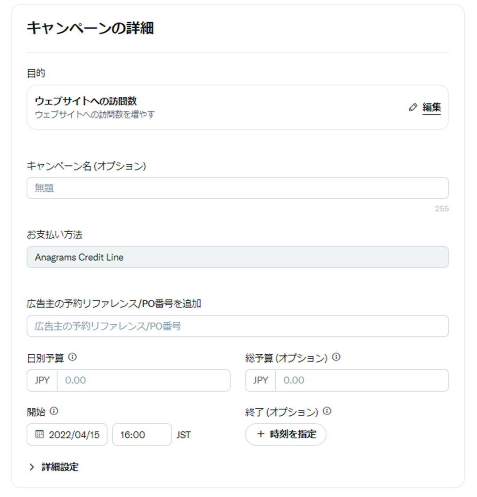Screen dimensions: 477x497
Task: Click info icon next to 総予算 (オプション)
Action: pyautogui.click(x=336, y=357)
